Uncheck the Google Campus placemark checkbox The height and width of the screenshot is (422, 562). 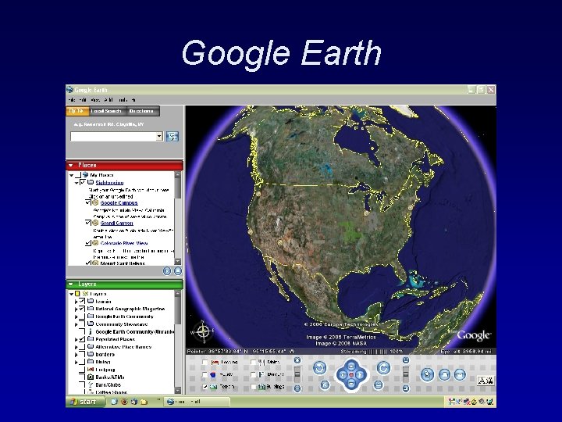pos(87,202)
